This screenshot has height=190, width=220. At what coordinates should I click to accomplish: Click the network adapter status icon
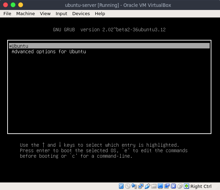click(141, 186)
